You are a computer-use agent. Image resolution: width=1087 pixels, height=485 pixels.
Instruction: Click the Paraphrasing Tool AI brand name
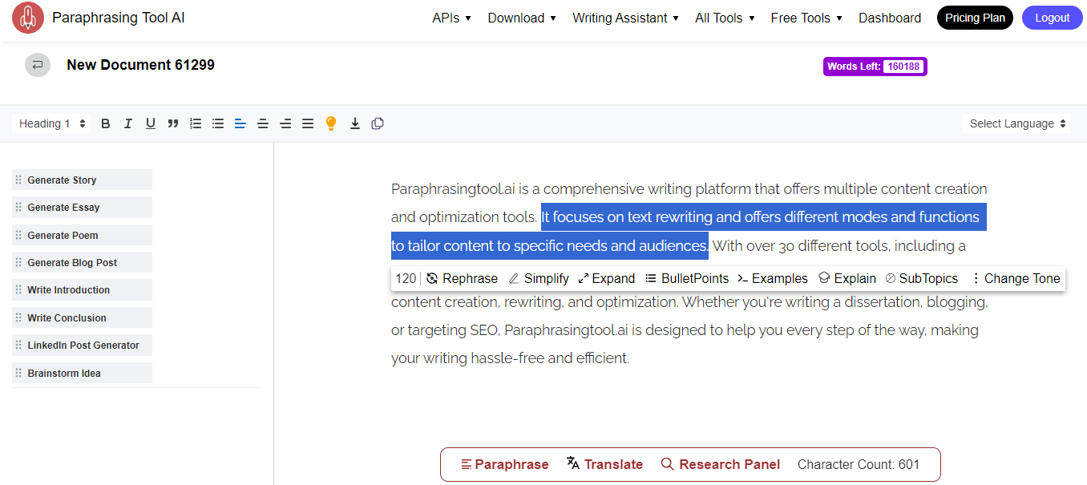pyautogui.click(x=119, y=18)
